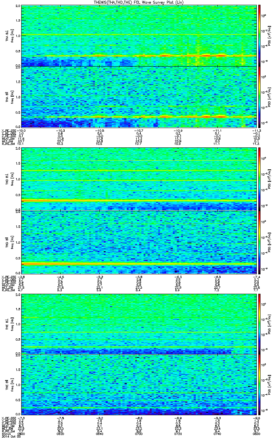Image resolution: width=274 pixels, height=439 pixels.
Task: Click the THE BL spectrogram panel
Action: [x=139, y=323]
